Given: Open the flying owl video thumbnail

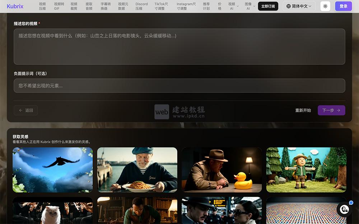Looking at the screenshot, I should click(52, 169).
